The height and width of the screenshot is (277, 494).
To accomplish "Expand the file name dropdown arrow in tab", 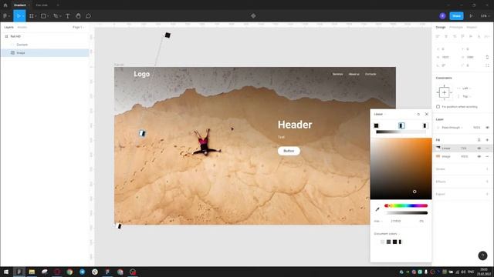I will click(29, 5).
